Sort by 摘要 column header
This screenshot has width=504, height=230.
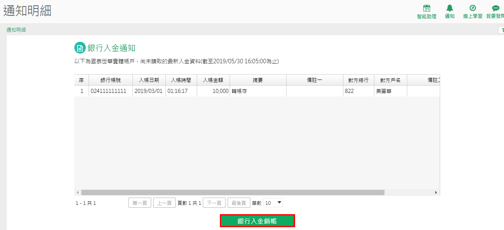tap(258, 80)
